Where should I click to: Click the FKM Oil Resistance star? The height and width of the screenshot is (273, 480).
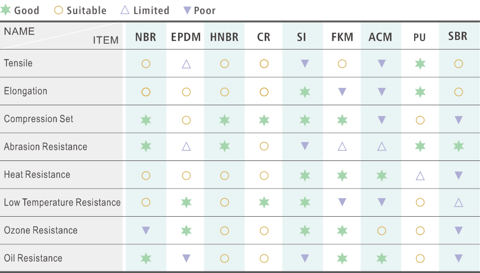(x=342, y=258)
